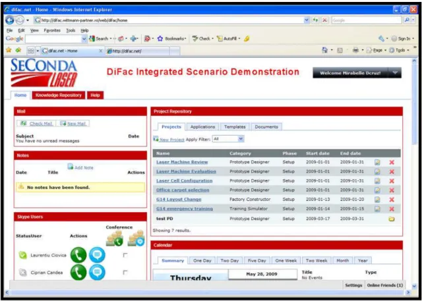Screen dimensions: 422x301
Task: Click Online Friends (1) in bottom bar
Action: click(x=385, y=285)
